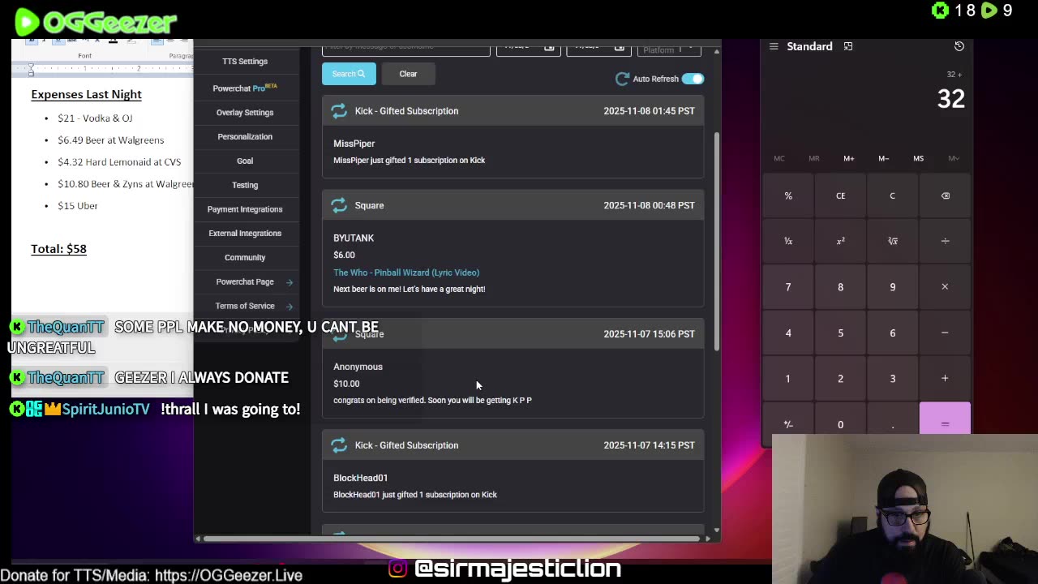Click the C clear key on Calculator
The height and width of the screenshot is (584, 1038).
tap(892, 195)
